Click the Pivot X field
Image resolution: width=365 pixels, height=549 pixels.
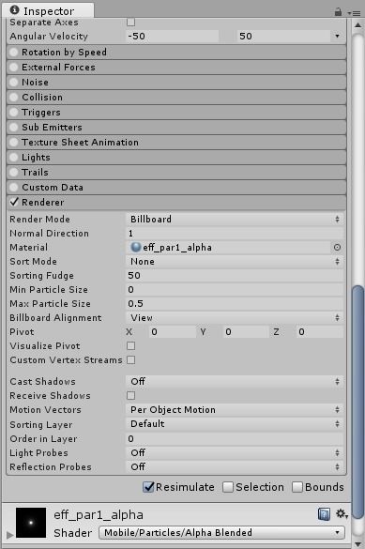point(173,332)
